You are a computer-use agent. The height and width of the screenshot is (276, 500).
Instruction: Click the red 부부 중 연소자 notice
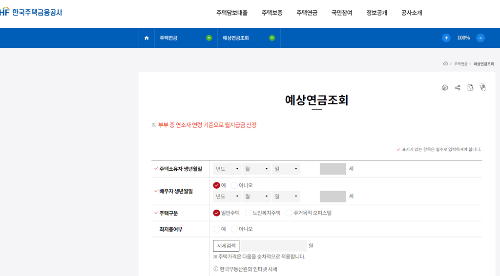(x=207, y=125)
